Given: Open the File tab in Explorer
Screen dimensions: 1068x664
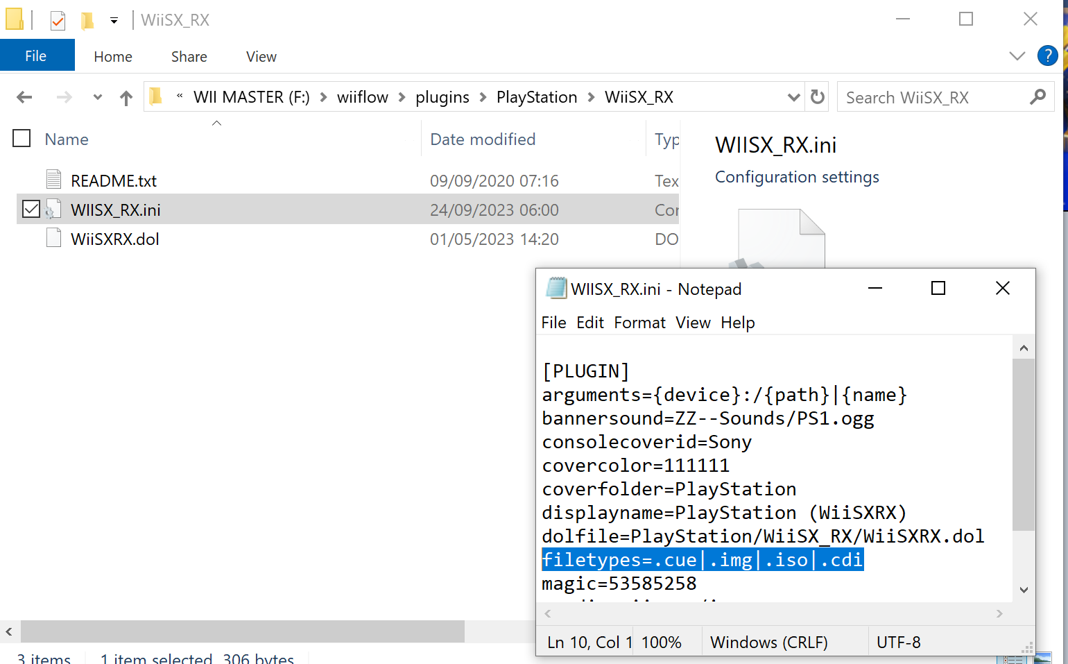Looking at the screenshot, I should [x=36, y=56].
